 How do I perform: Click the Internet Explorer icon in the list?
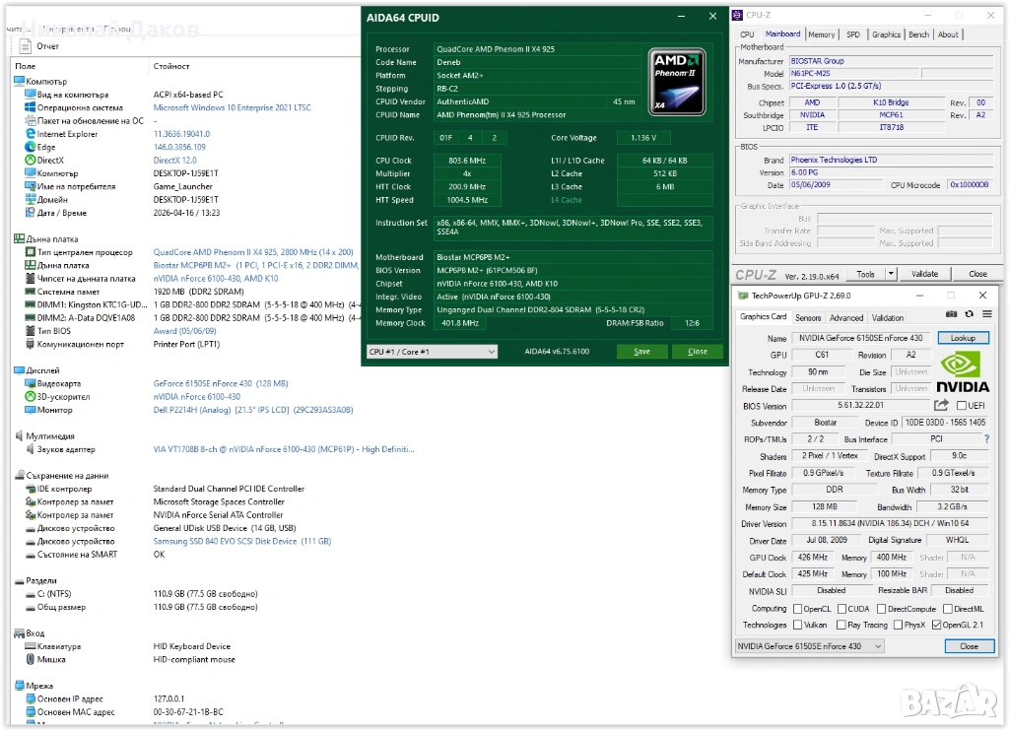[31, 134]
